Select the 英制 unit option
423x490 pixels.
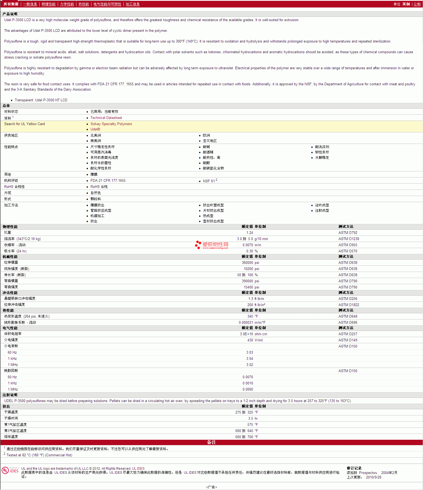click(x=406, y=4)
